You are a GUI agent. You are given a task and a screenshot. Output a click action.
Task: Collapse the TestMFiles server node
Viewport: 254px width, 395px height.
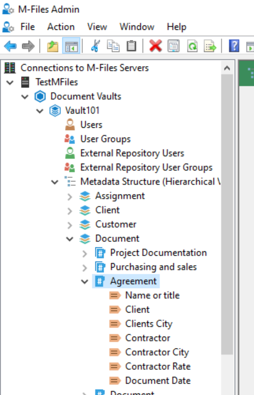click(10, 82)
